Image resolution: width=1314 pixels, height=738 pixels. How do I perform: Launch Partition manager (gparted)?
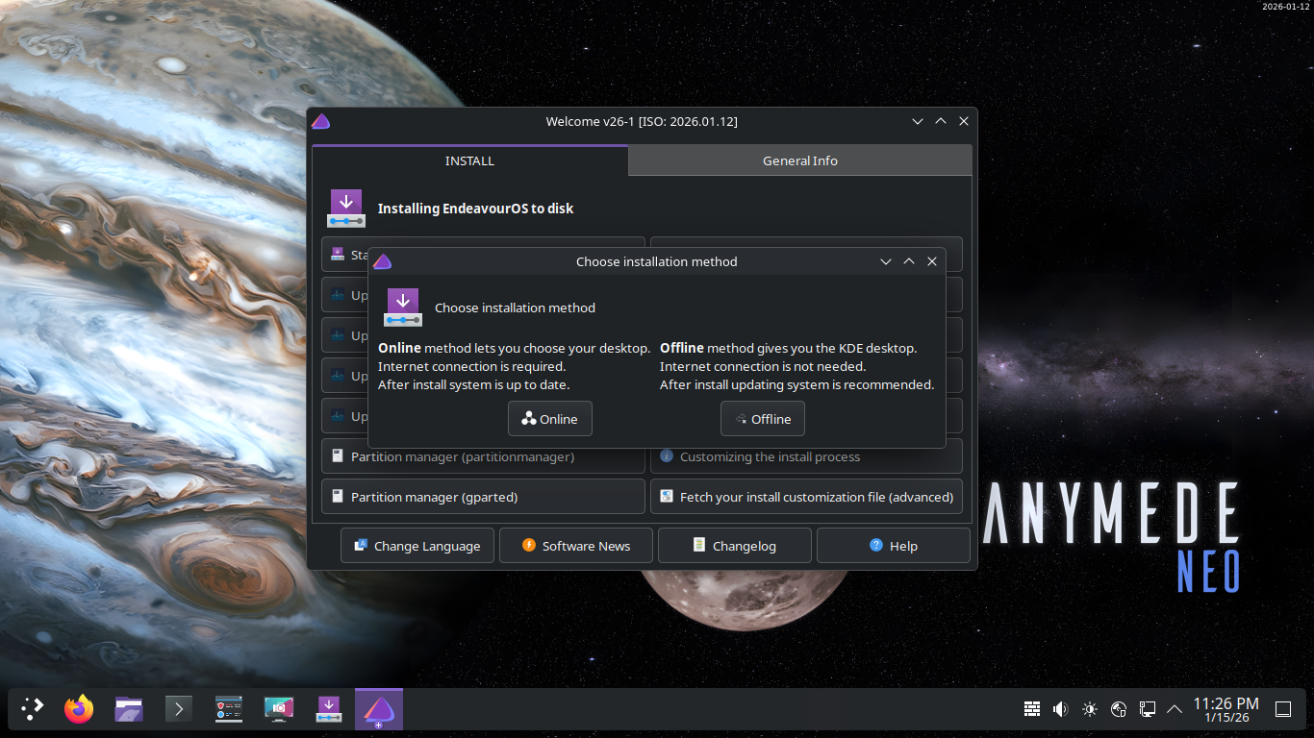pos(483,497)
